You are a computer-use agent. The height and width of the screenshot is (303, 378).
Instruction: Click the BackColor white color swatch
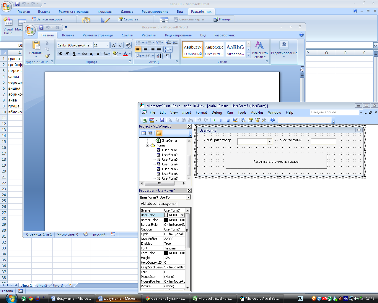[166, 215]
